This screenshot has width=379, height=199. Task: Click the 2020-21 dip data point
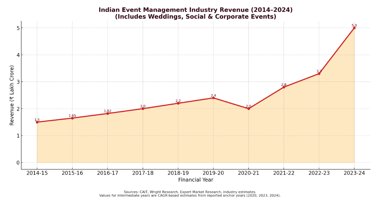pos(248,109)
